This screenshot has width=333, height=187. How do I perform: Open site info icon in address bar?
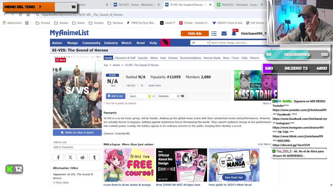coord(37,15)
